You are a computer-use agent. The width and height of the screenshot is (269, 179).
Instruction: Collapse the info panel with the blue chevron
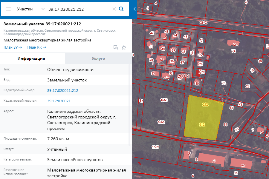[x=134, y=9]
